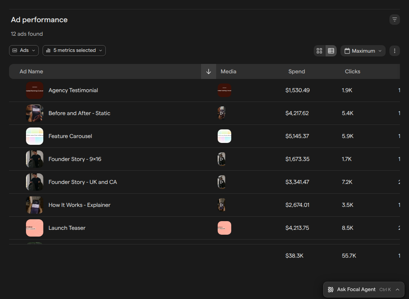This screenshot has height=299, width=409.
Task: Select Founder Story - 9×16 name
Action: point(75,159)
